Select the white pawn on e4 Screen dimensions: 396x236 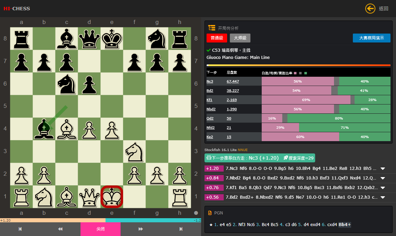click(112, 129)
